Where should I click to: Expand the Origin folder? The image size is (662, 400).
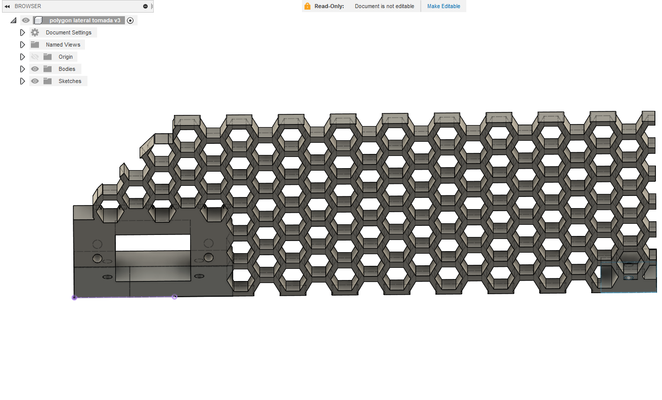22,57
